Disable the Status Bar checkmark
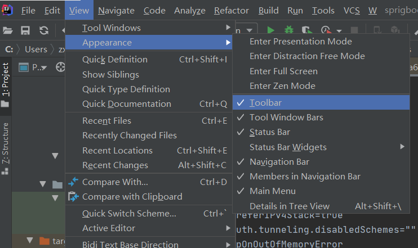Screen dimensions: 418x248 [270, 132]
